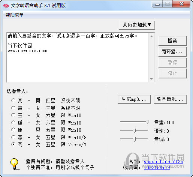The image size is (193, 177).
Task: Click the 当下软件园 text line
Action: point(20,45)
